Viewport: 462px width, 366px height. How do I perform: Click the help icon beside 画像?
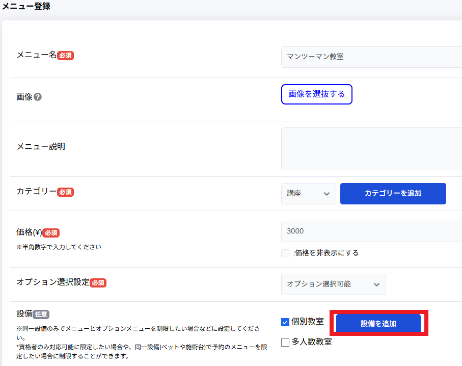click(x=38, y=97)
